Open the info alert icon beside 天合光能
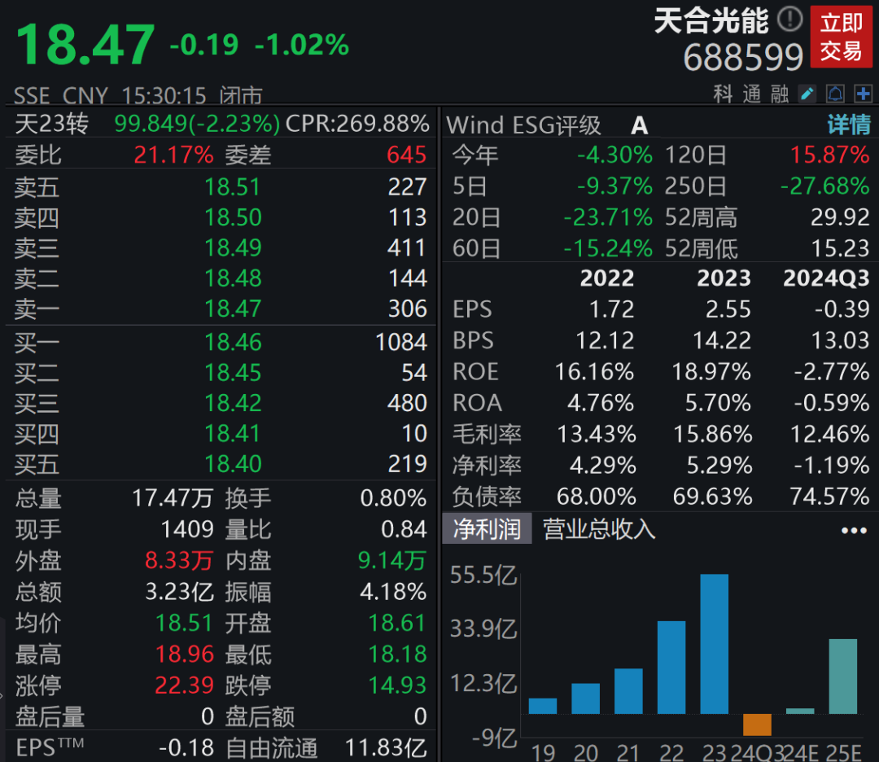The height and width of the screenshot is (762, 879). coord(790,19)
